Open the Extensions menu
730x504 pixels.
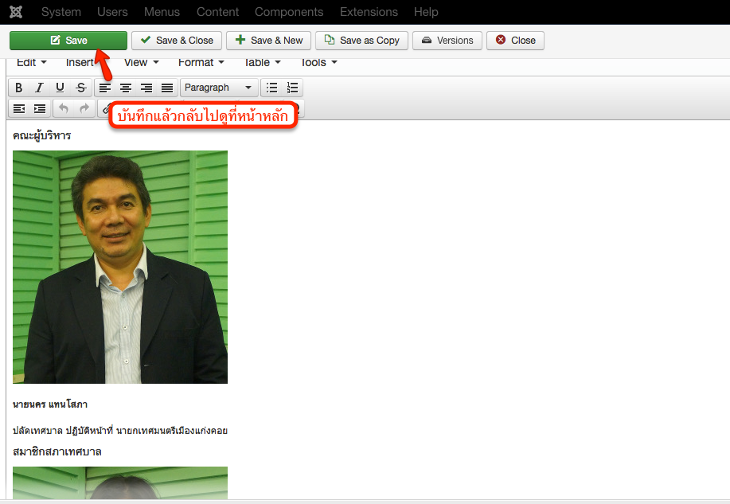pyautogui.click(x=369, y=12)
